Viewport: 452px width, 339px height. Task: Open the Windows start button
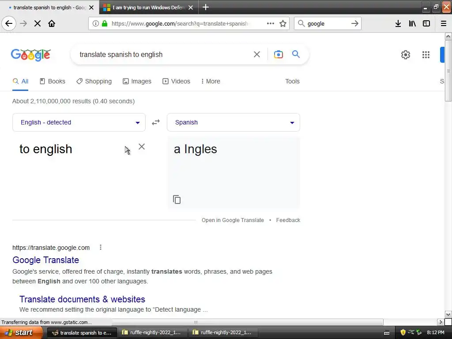pos(21,333)
